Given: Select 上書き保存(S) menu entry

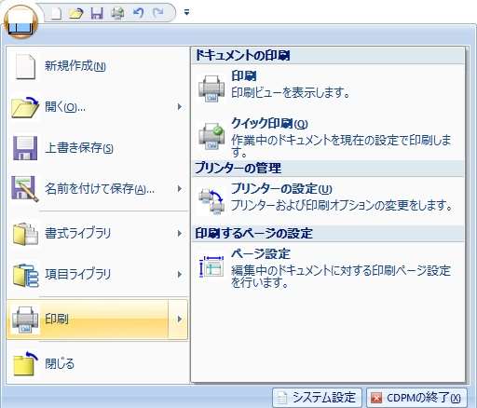Looking at the screenshot, I should click(x=97, y=148).
